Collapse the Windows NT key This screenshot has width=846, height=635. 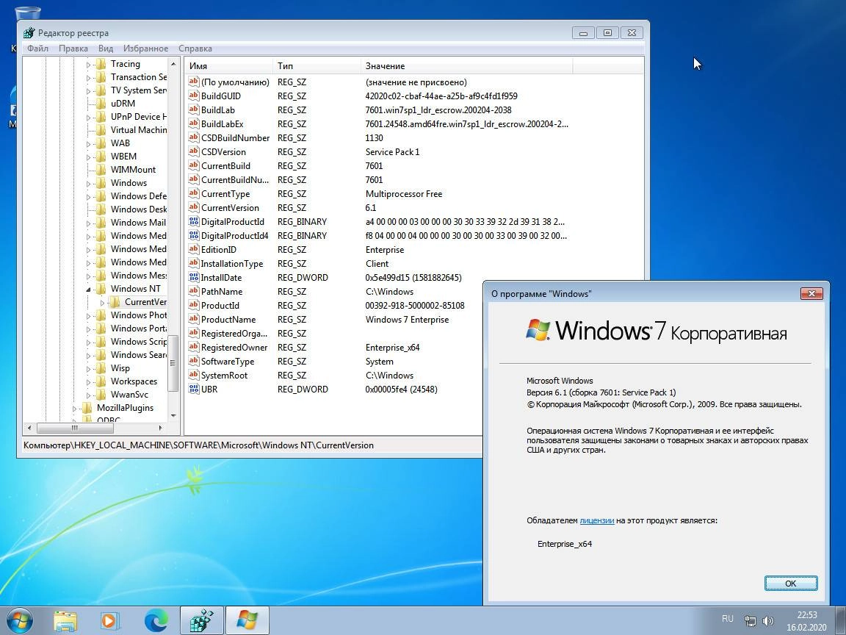(x=88, y=289)
